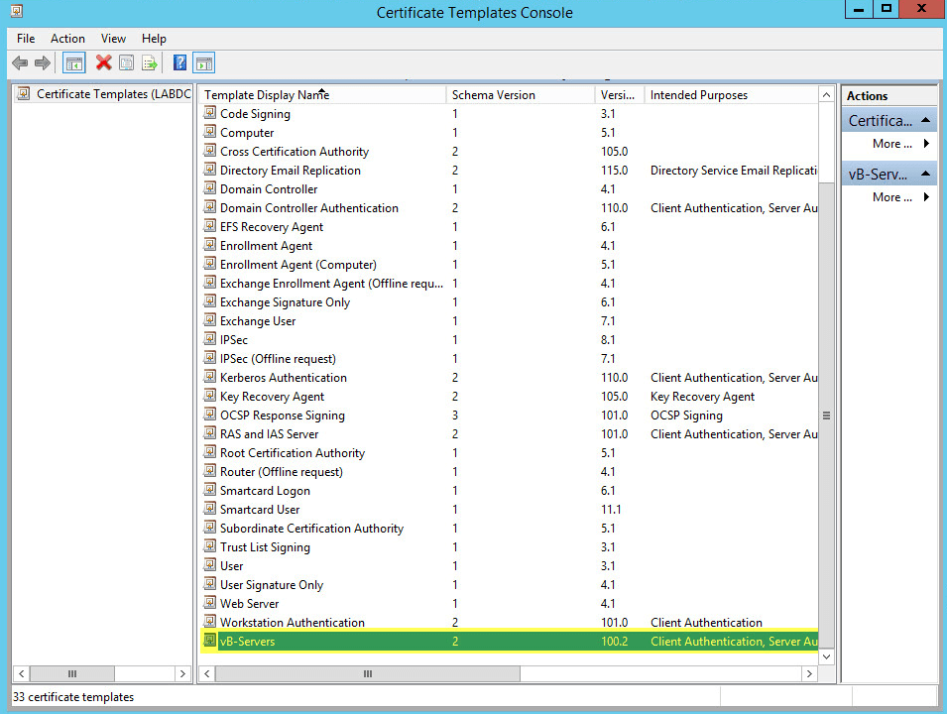The width and height of the screenshot is (947, 714).
Task: Click the blue Help toolbar icon
Action: click(x=179, y=62)
